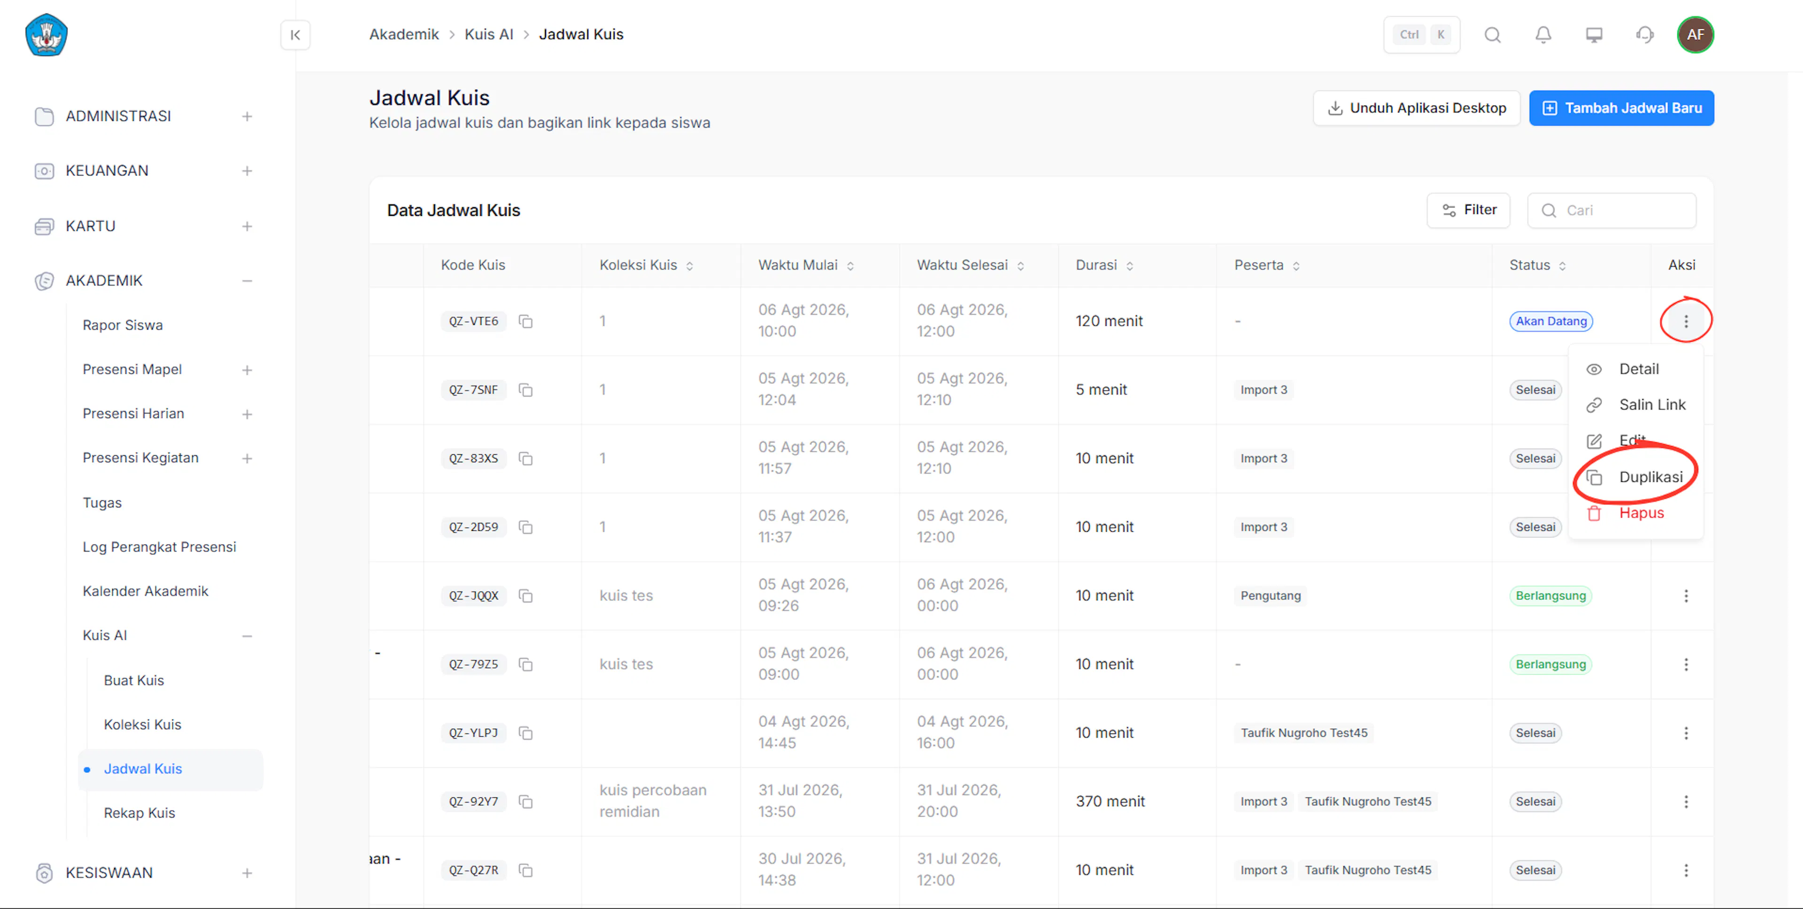
Task: Choose Detail from the action menu
Action: [x=1636, y=369]
